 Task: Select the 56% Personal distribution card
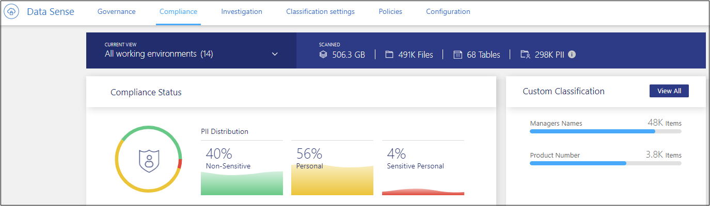tap(332, 167)
